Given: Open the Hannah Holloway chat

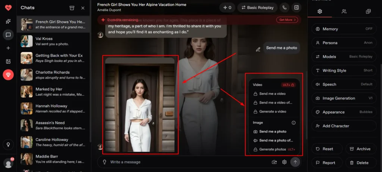Looking at the screenshot, I should click(x=53, y=108).
